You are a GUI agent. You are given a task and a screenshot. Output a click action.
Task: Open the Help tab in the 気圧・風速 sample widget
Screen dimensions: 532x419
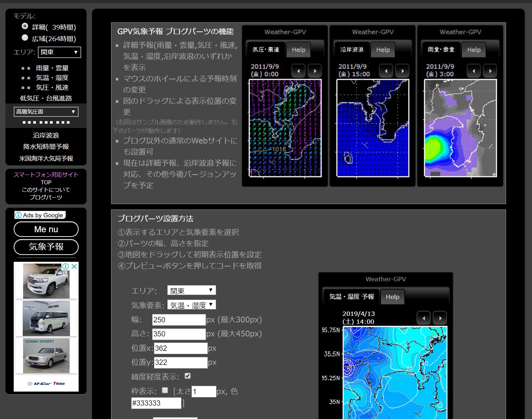coord(299,50)
